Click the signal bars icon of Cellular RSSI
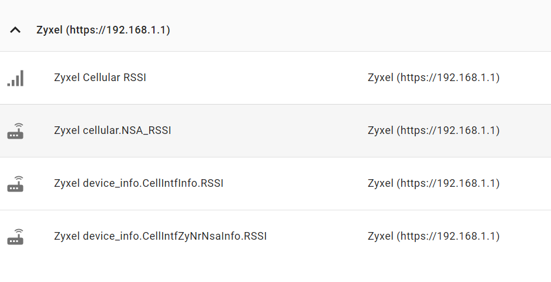Image resolution: width=551 pixels, height=282 pixels. 15,78
